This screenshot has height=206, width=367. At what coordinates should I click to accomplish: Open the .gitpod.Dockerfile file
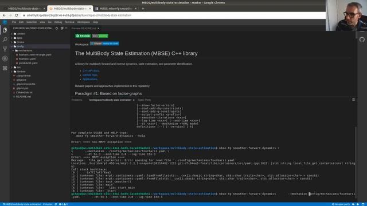pos(26,84)
